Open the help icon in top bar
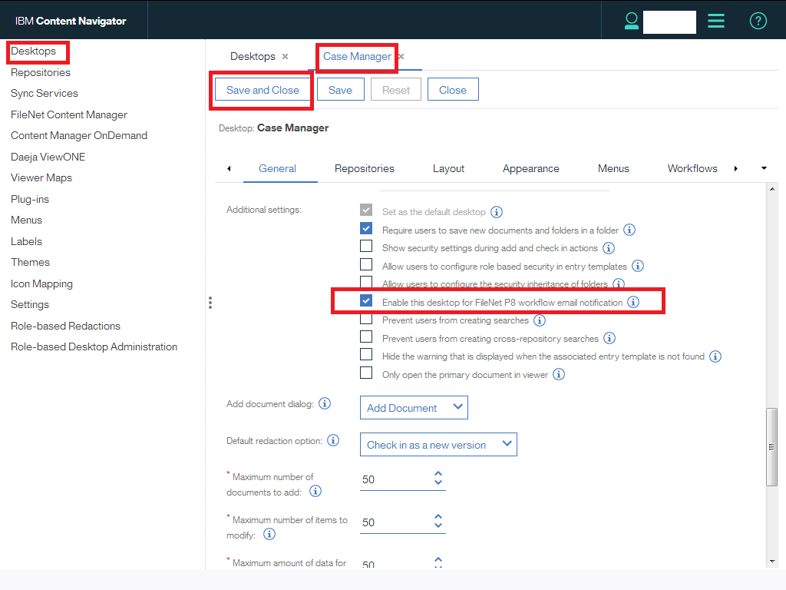This screenshot has width=786, height=590. point(758,21)
